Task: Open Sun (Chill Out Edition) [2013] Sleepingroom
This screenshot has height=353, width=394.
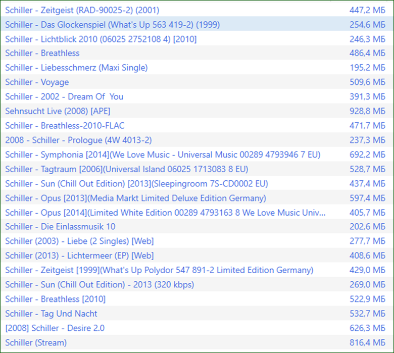Action: [x=136, y=184]
